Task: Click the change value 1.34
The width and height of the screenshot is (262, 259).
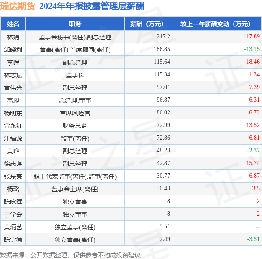Action: pos(254,74)
